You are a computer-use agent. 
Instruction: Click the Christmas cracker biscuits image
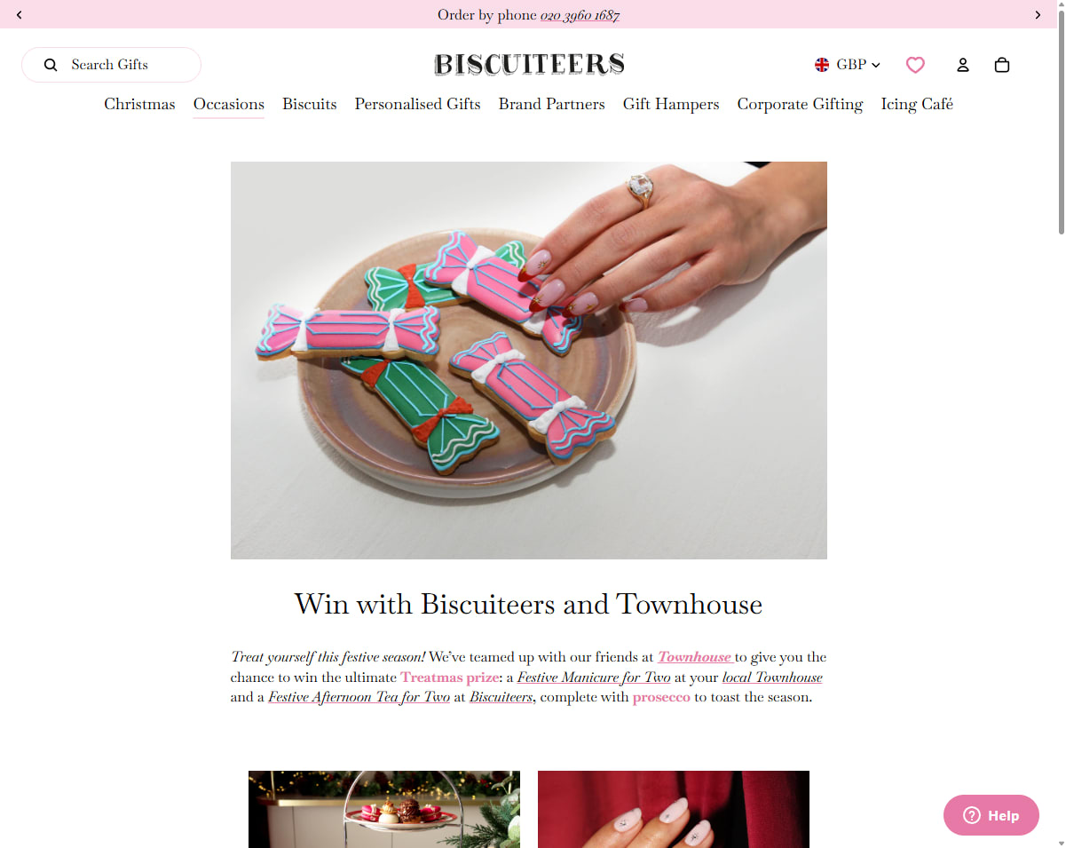[x=529, y=361]
